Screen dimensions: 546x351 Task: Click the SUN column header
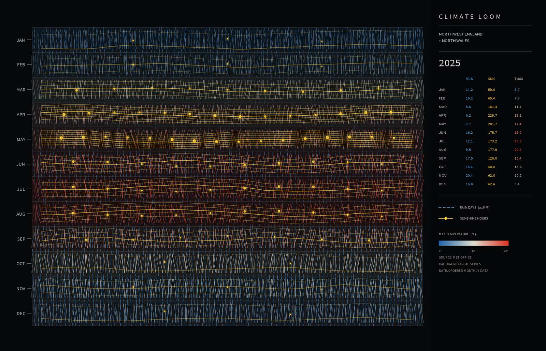point(491,79)
